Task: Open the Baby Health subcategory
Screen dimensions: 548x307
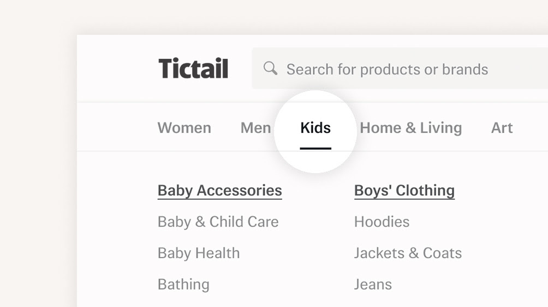Action: click(x=199, y=253)
